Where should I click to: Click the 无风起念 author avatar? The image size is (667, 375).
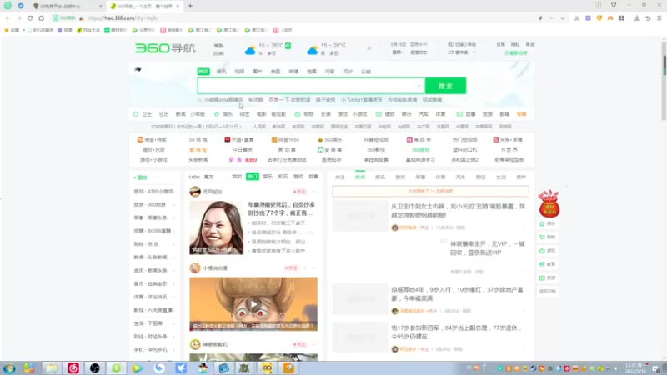195,192
